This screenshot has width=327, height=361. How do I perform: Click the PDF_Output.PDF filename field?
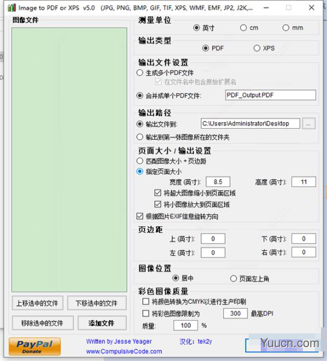270,95
